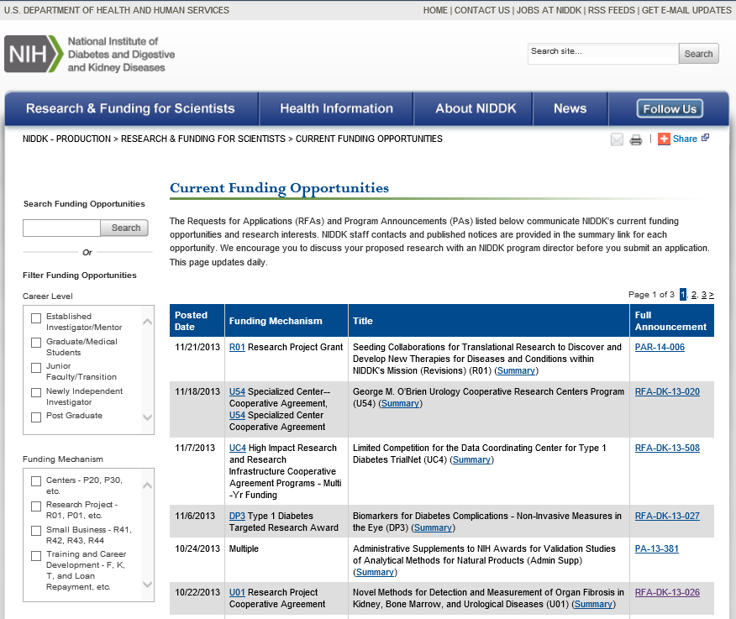Screen dimensions: 736x619
Task: Click the R01 funding mechanism link
Action: pos(237,347)
